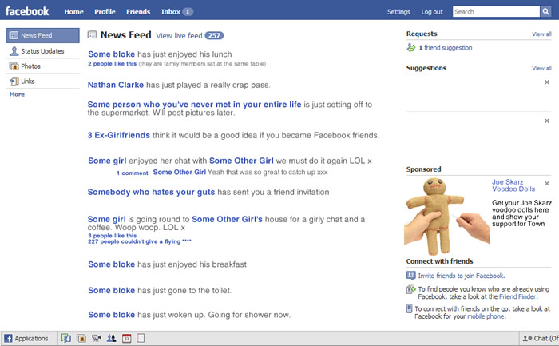
Task: Click the '3 Ex-Girlfriends' link
Action: point(119,135)
